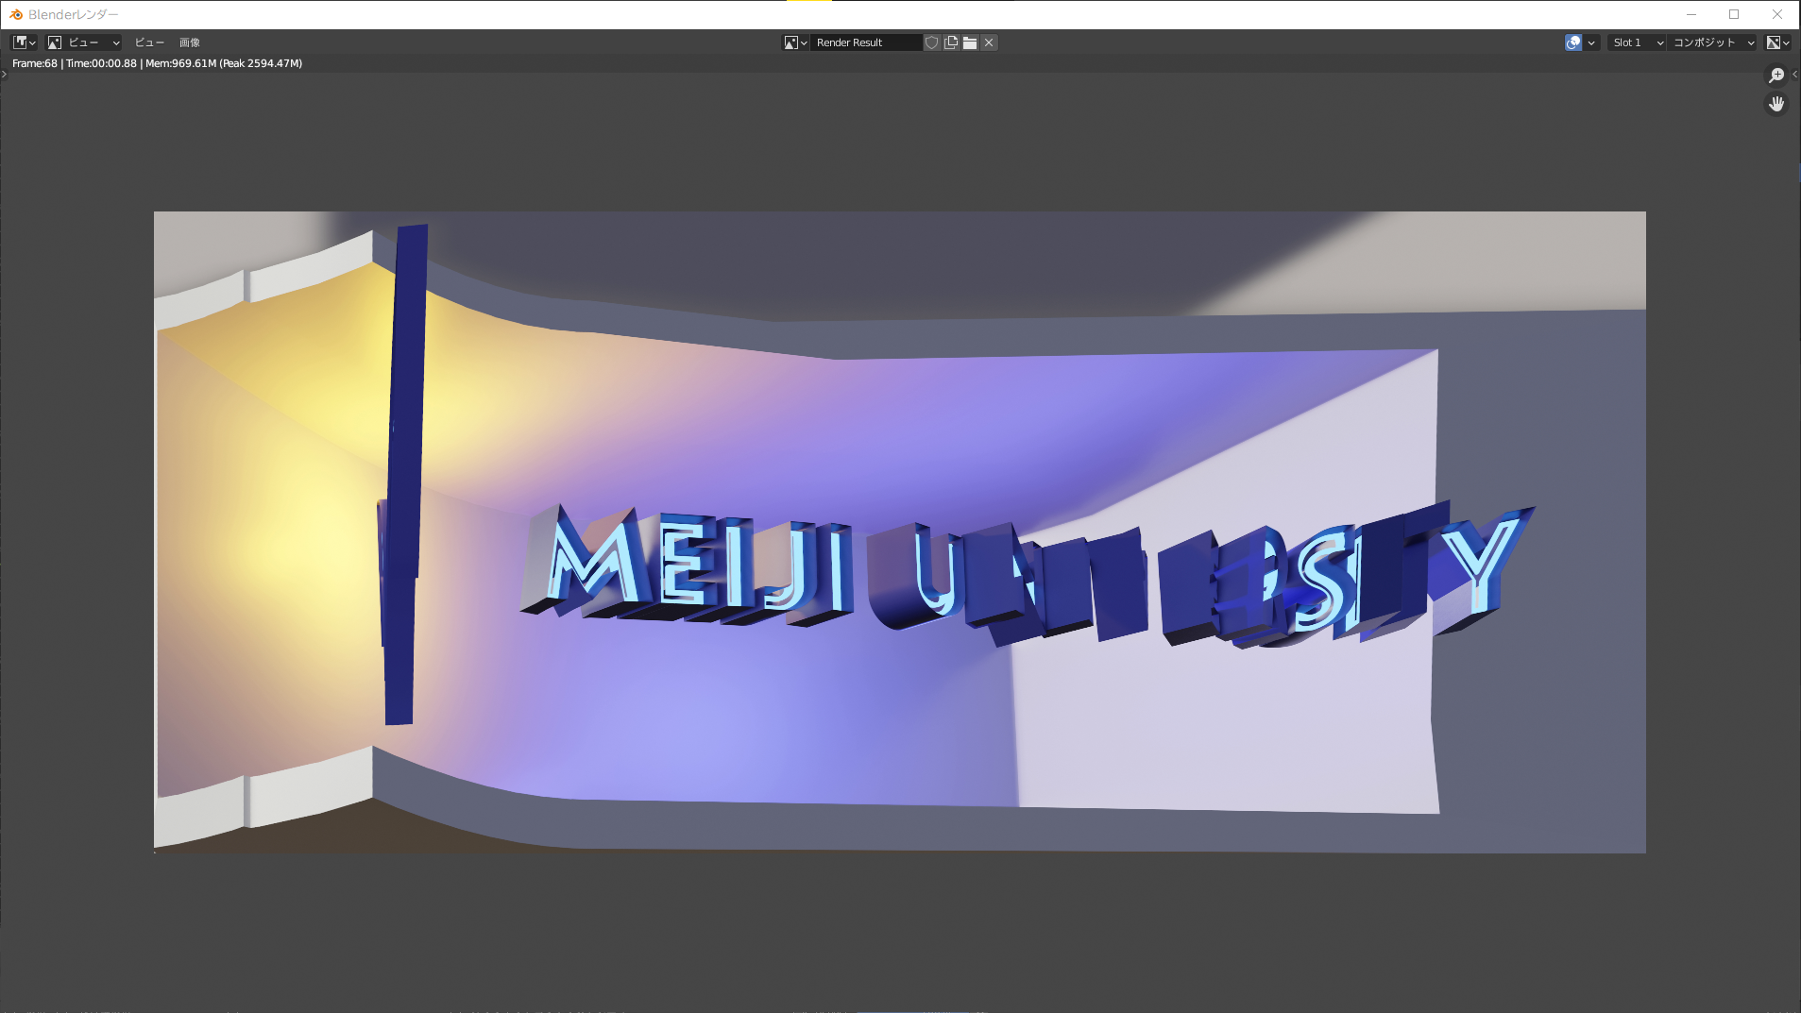Screen dimensions: 1801x1013
Task: Minimize the Blender render window
Action: click(x=1691, y=14)
